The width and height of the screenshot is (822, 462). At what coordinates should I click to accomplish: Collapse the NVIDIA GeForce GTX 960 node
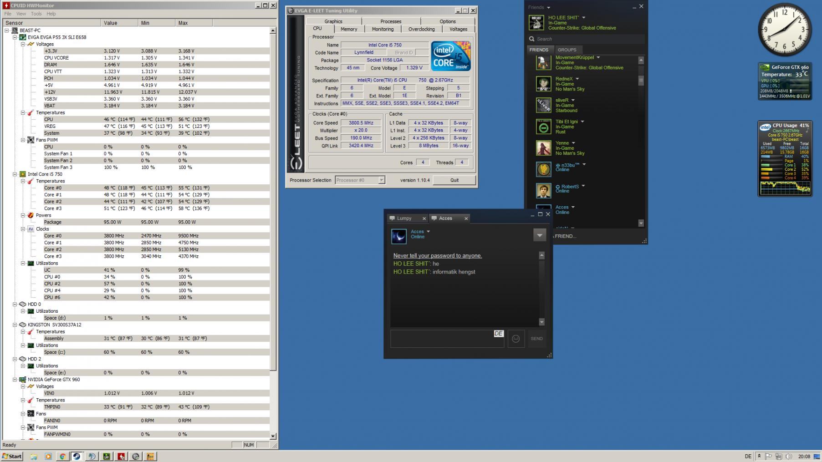15,380
